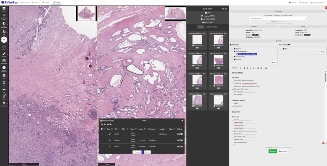Toggle visibility of annotation 402921
Viewport: 327px width, 166px height.
coord(178,147)
